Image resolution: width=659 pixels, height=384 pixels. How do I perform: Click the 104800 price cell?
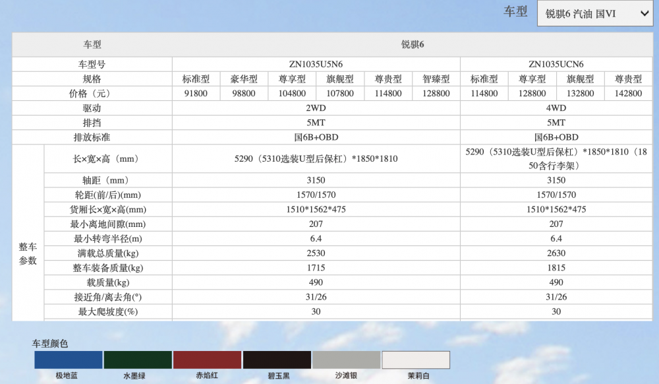click(x=292, y=94)
